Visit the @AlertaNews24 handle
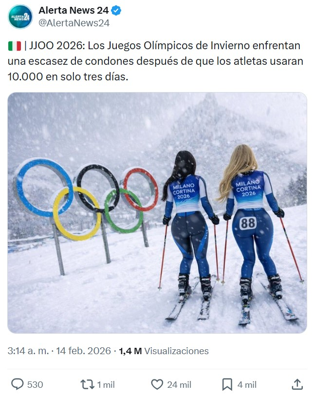 pos(74,23)
